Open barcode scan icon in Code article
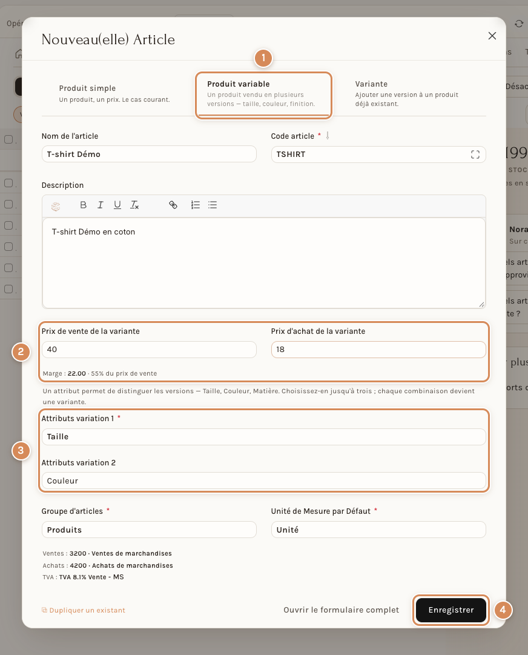 pyautogui.click(x=475, y=155)
